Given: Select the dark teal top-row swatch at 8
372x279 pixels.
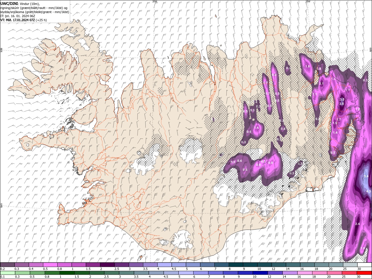Looking at the screenshot, I should click(x=235, y=265).
